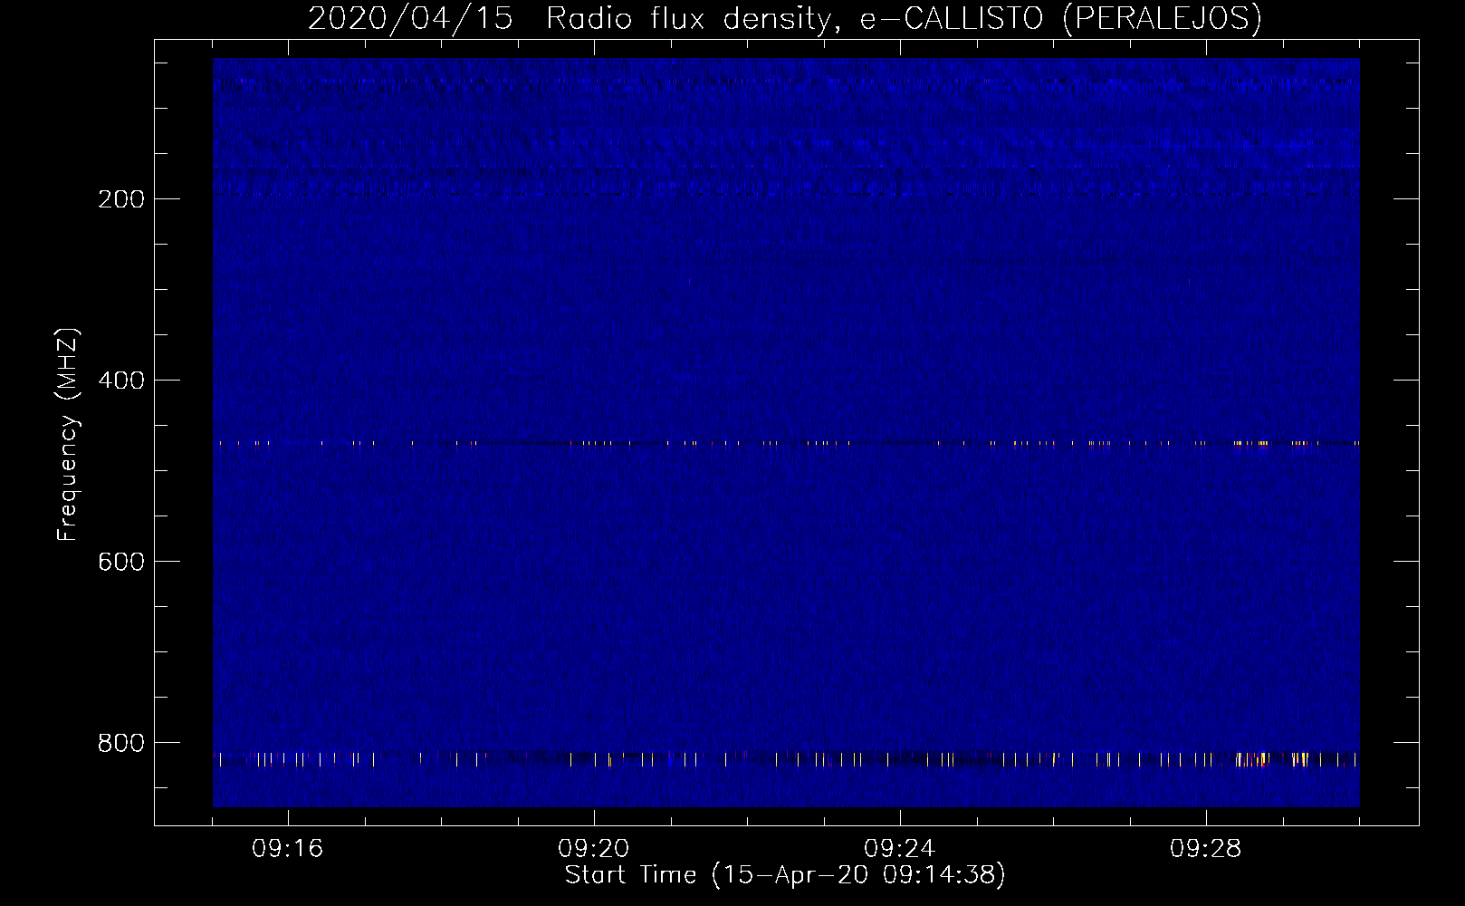Click the interference line near 470 MHz
Image resolution: width=1465 pixels, height=906 pixels.
click(786, 443)
